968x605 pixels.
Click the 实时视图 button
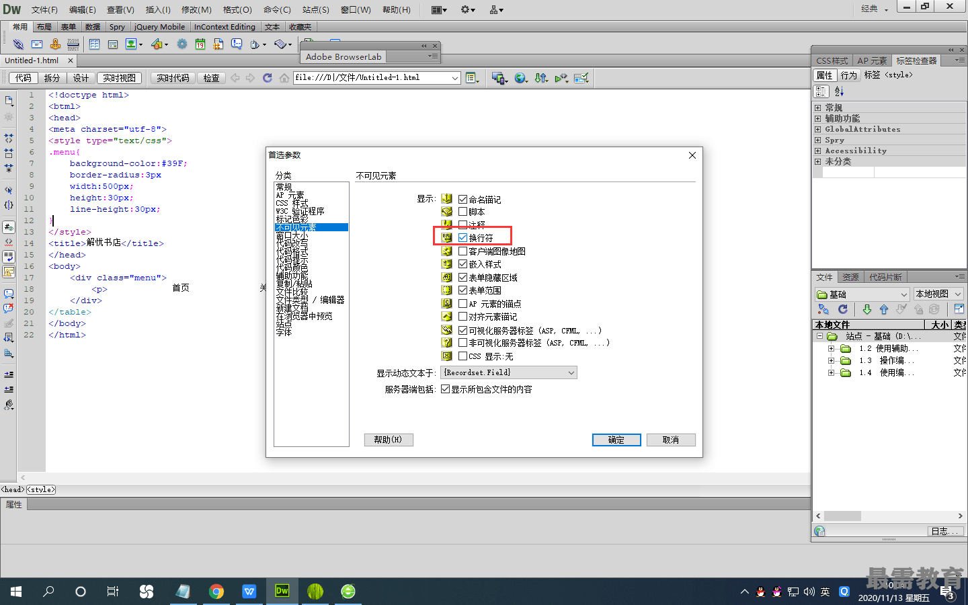point(120,78)
